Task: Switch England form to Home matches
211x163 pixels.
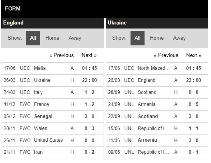Action: pyautogui.click(x=52, y=38)
